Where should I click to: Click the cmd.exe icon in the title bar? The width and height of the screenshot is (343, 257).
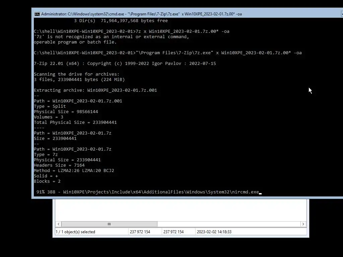(x=37, y=14)
